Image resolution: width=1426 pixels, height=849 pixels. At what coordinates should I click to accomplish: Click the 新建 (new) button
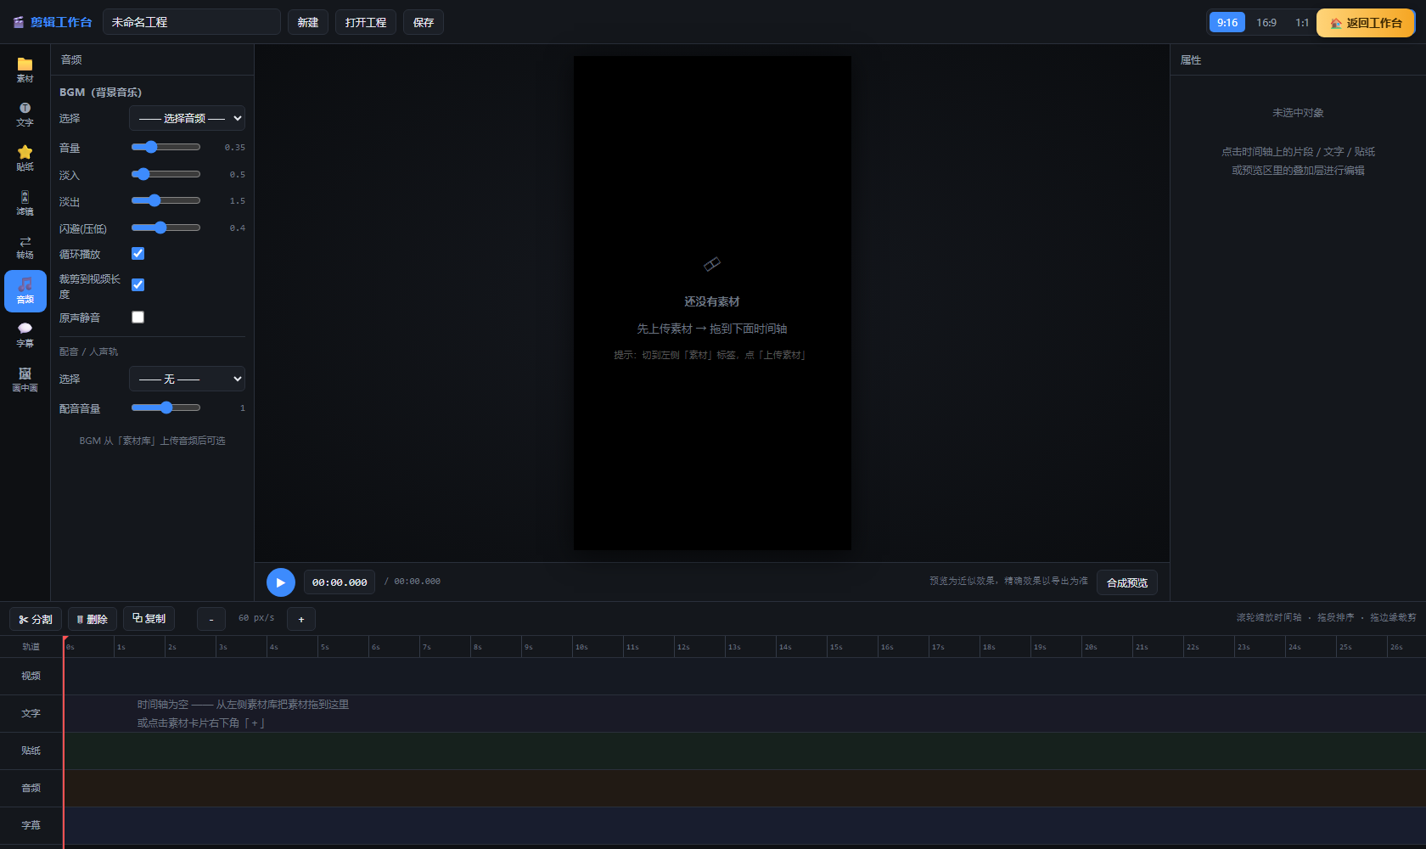(x=308, y=22)
